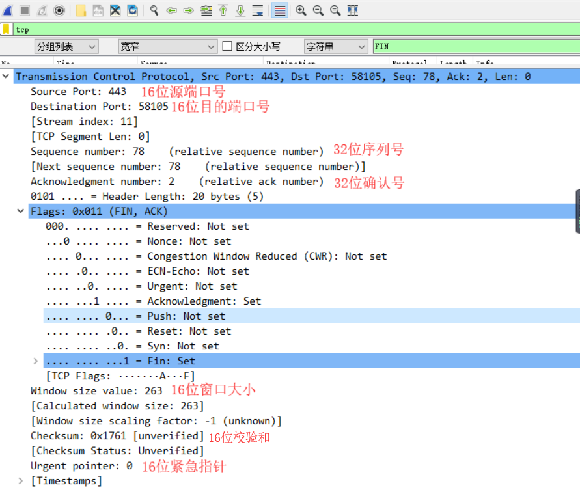Collapse the Flags: 0x011 subtree
The width and height of the screenshot is (580, 492).
coord(21,212)
